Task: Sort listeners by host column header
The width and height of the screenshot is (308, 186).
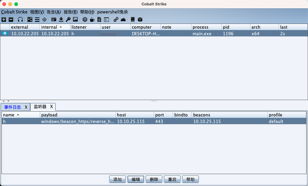Action: (x=135, y=115)
